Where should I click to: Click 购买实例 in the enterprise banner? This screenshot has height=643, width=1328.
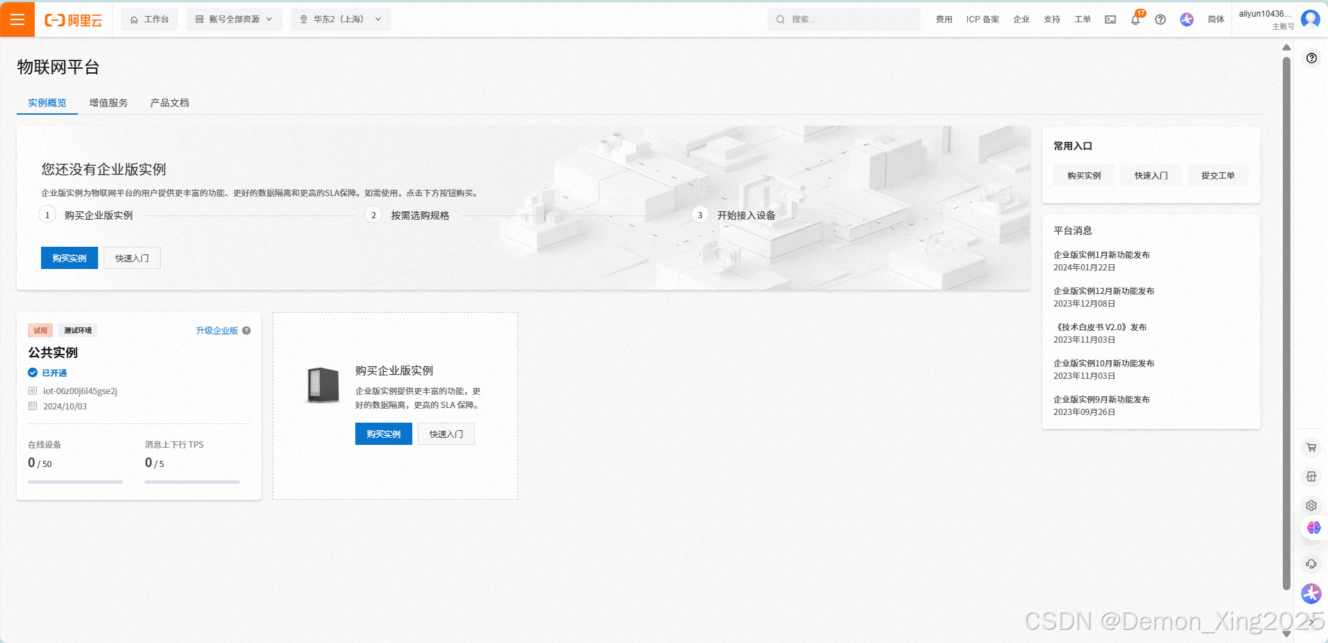click(70, 258)
